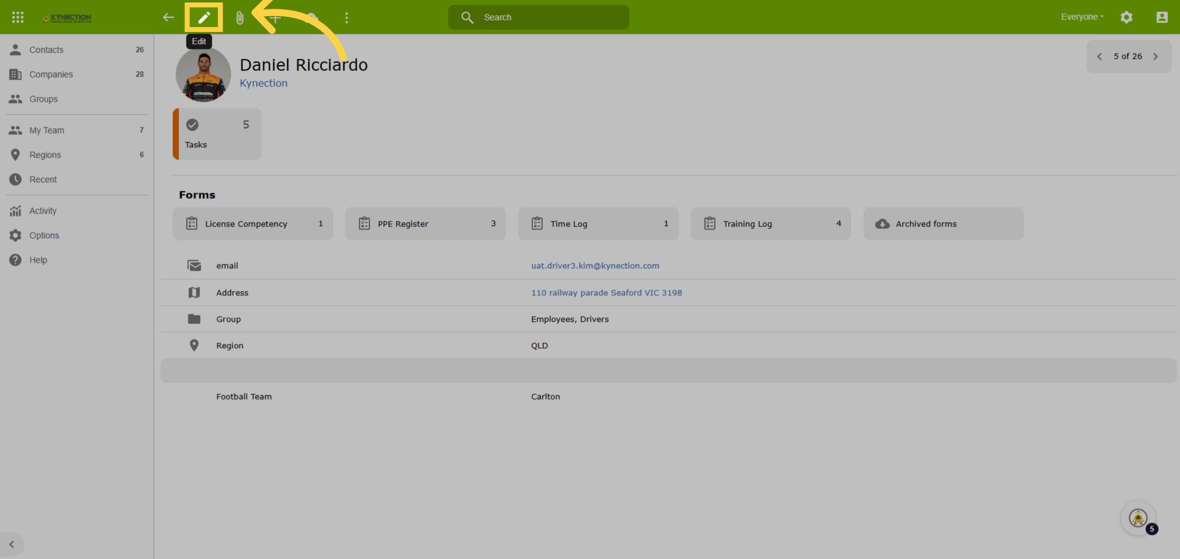Open the settings gear in header

click(1126, 17)
